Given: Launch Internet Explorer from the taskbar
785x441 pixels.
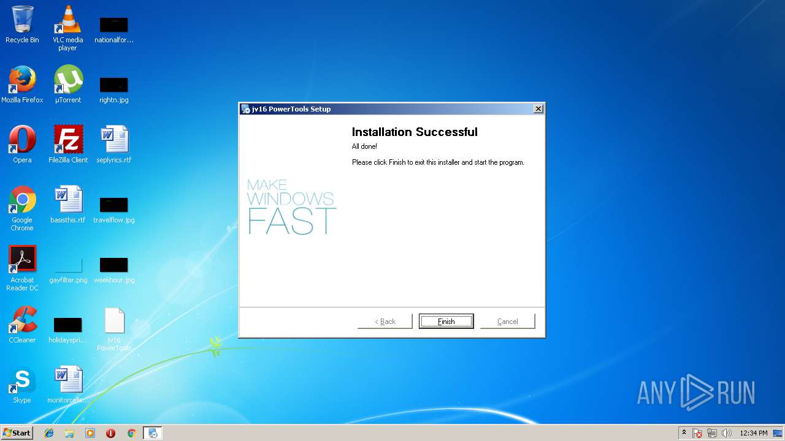Looking at the screenshot, I should click(49, 433).
